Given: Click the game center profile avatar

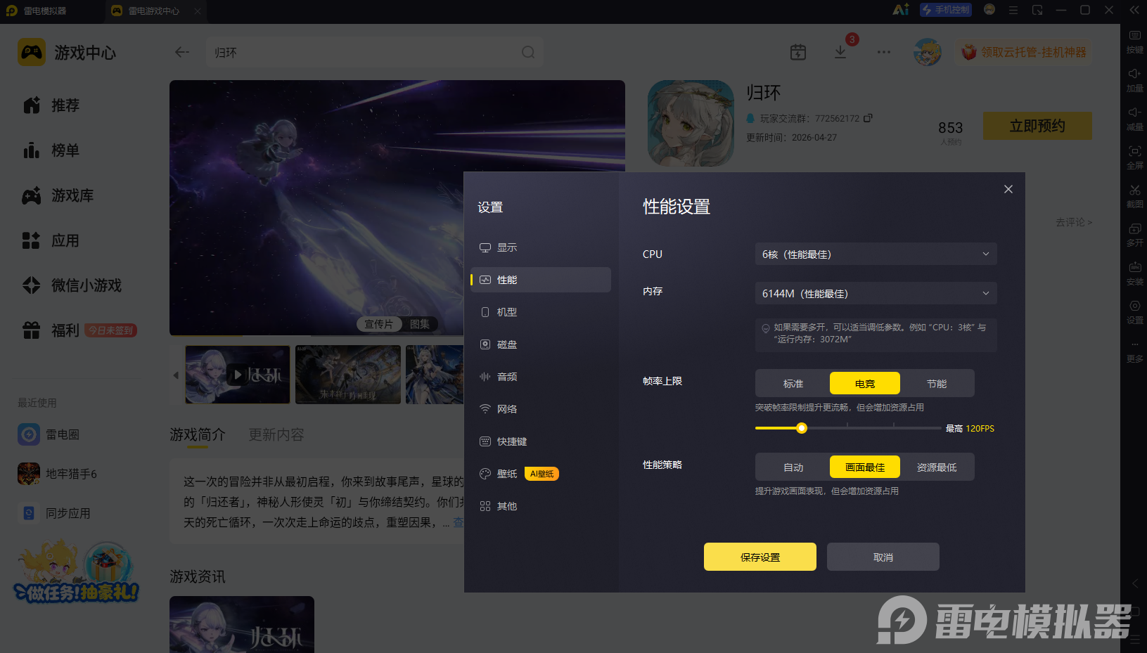Looking at the screenshot, I should pos(928,52).
